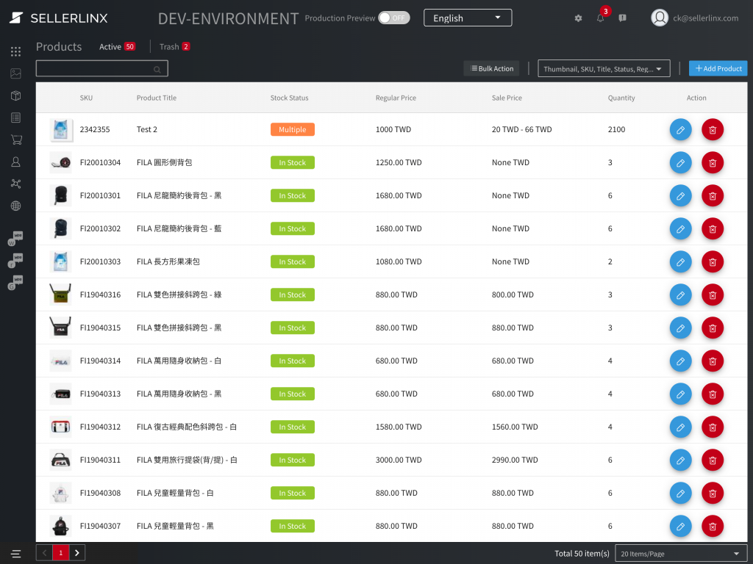Viewport: 753px width, 564px height.
Task: Open the list sidebar icon
Action: tap(16, 117)
